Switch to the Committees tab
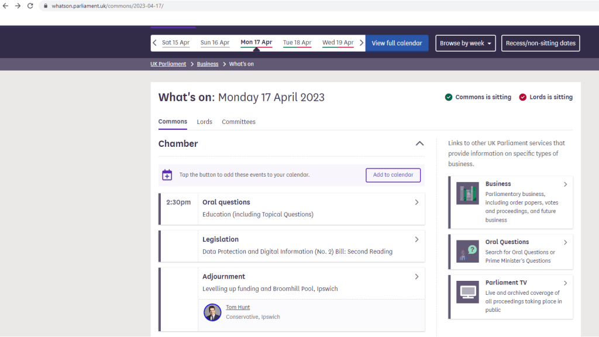 239,122
